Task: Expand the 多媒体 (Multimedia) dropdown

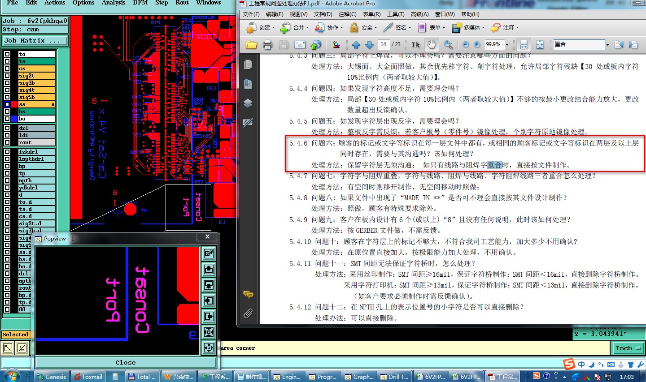Action: pos(483,28)
